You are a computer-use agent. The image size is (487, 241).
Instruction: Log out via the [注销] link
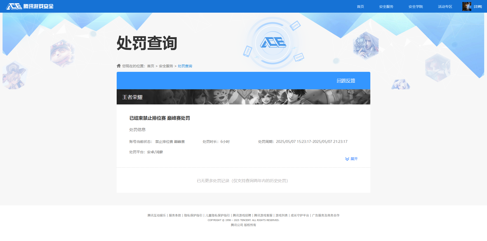tap(478, 6)
